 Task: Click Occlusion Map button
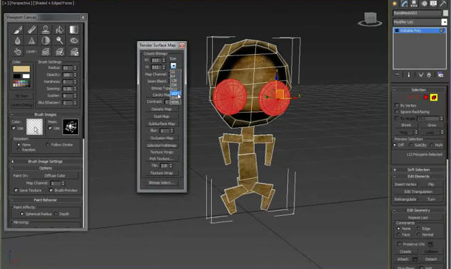click(161, 138)
